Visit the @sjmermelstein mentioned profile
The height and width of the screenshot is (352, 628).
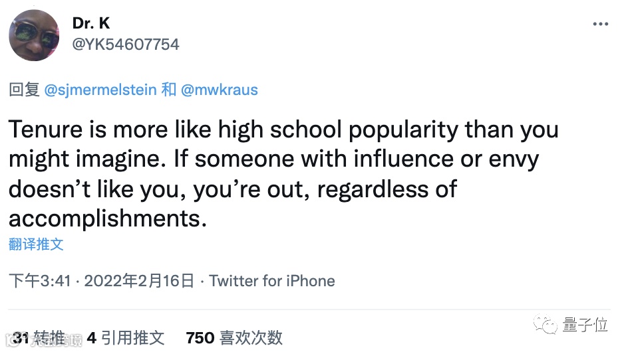tap(100, 90)
